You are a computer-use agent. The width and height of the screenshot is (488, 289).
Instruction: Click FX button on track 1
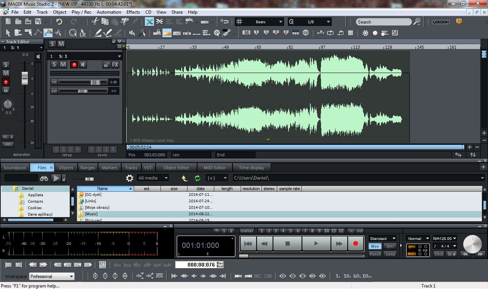115,65
